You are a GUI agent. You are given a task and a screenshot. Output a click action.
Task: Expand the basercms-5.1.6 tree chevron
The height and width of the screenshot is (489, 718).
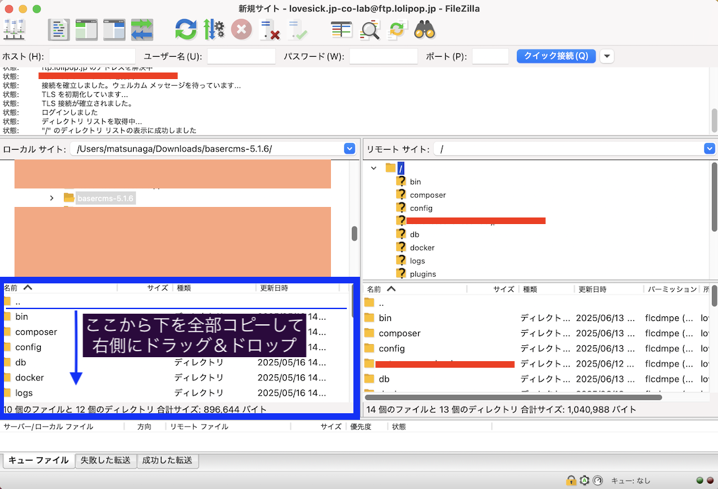tap(51, 198)
